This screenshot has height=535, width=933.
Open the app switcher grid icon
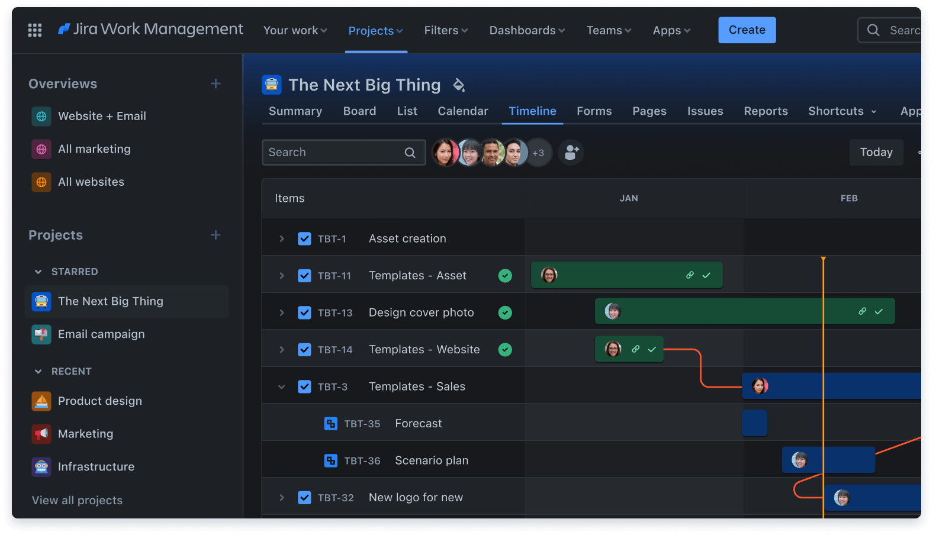click(35, 30)
